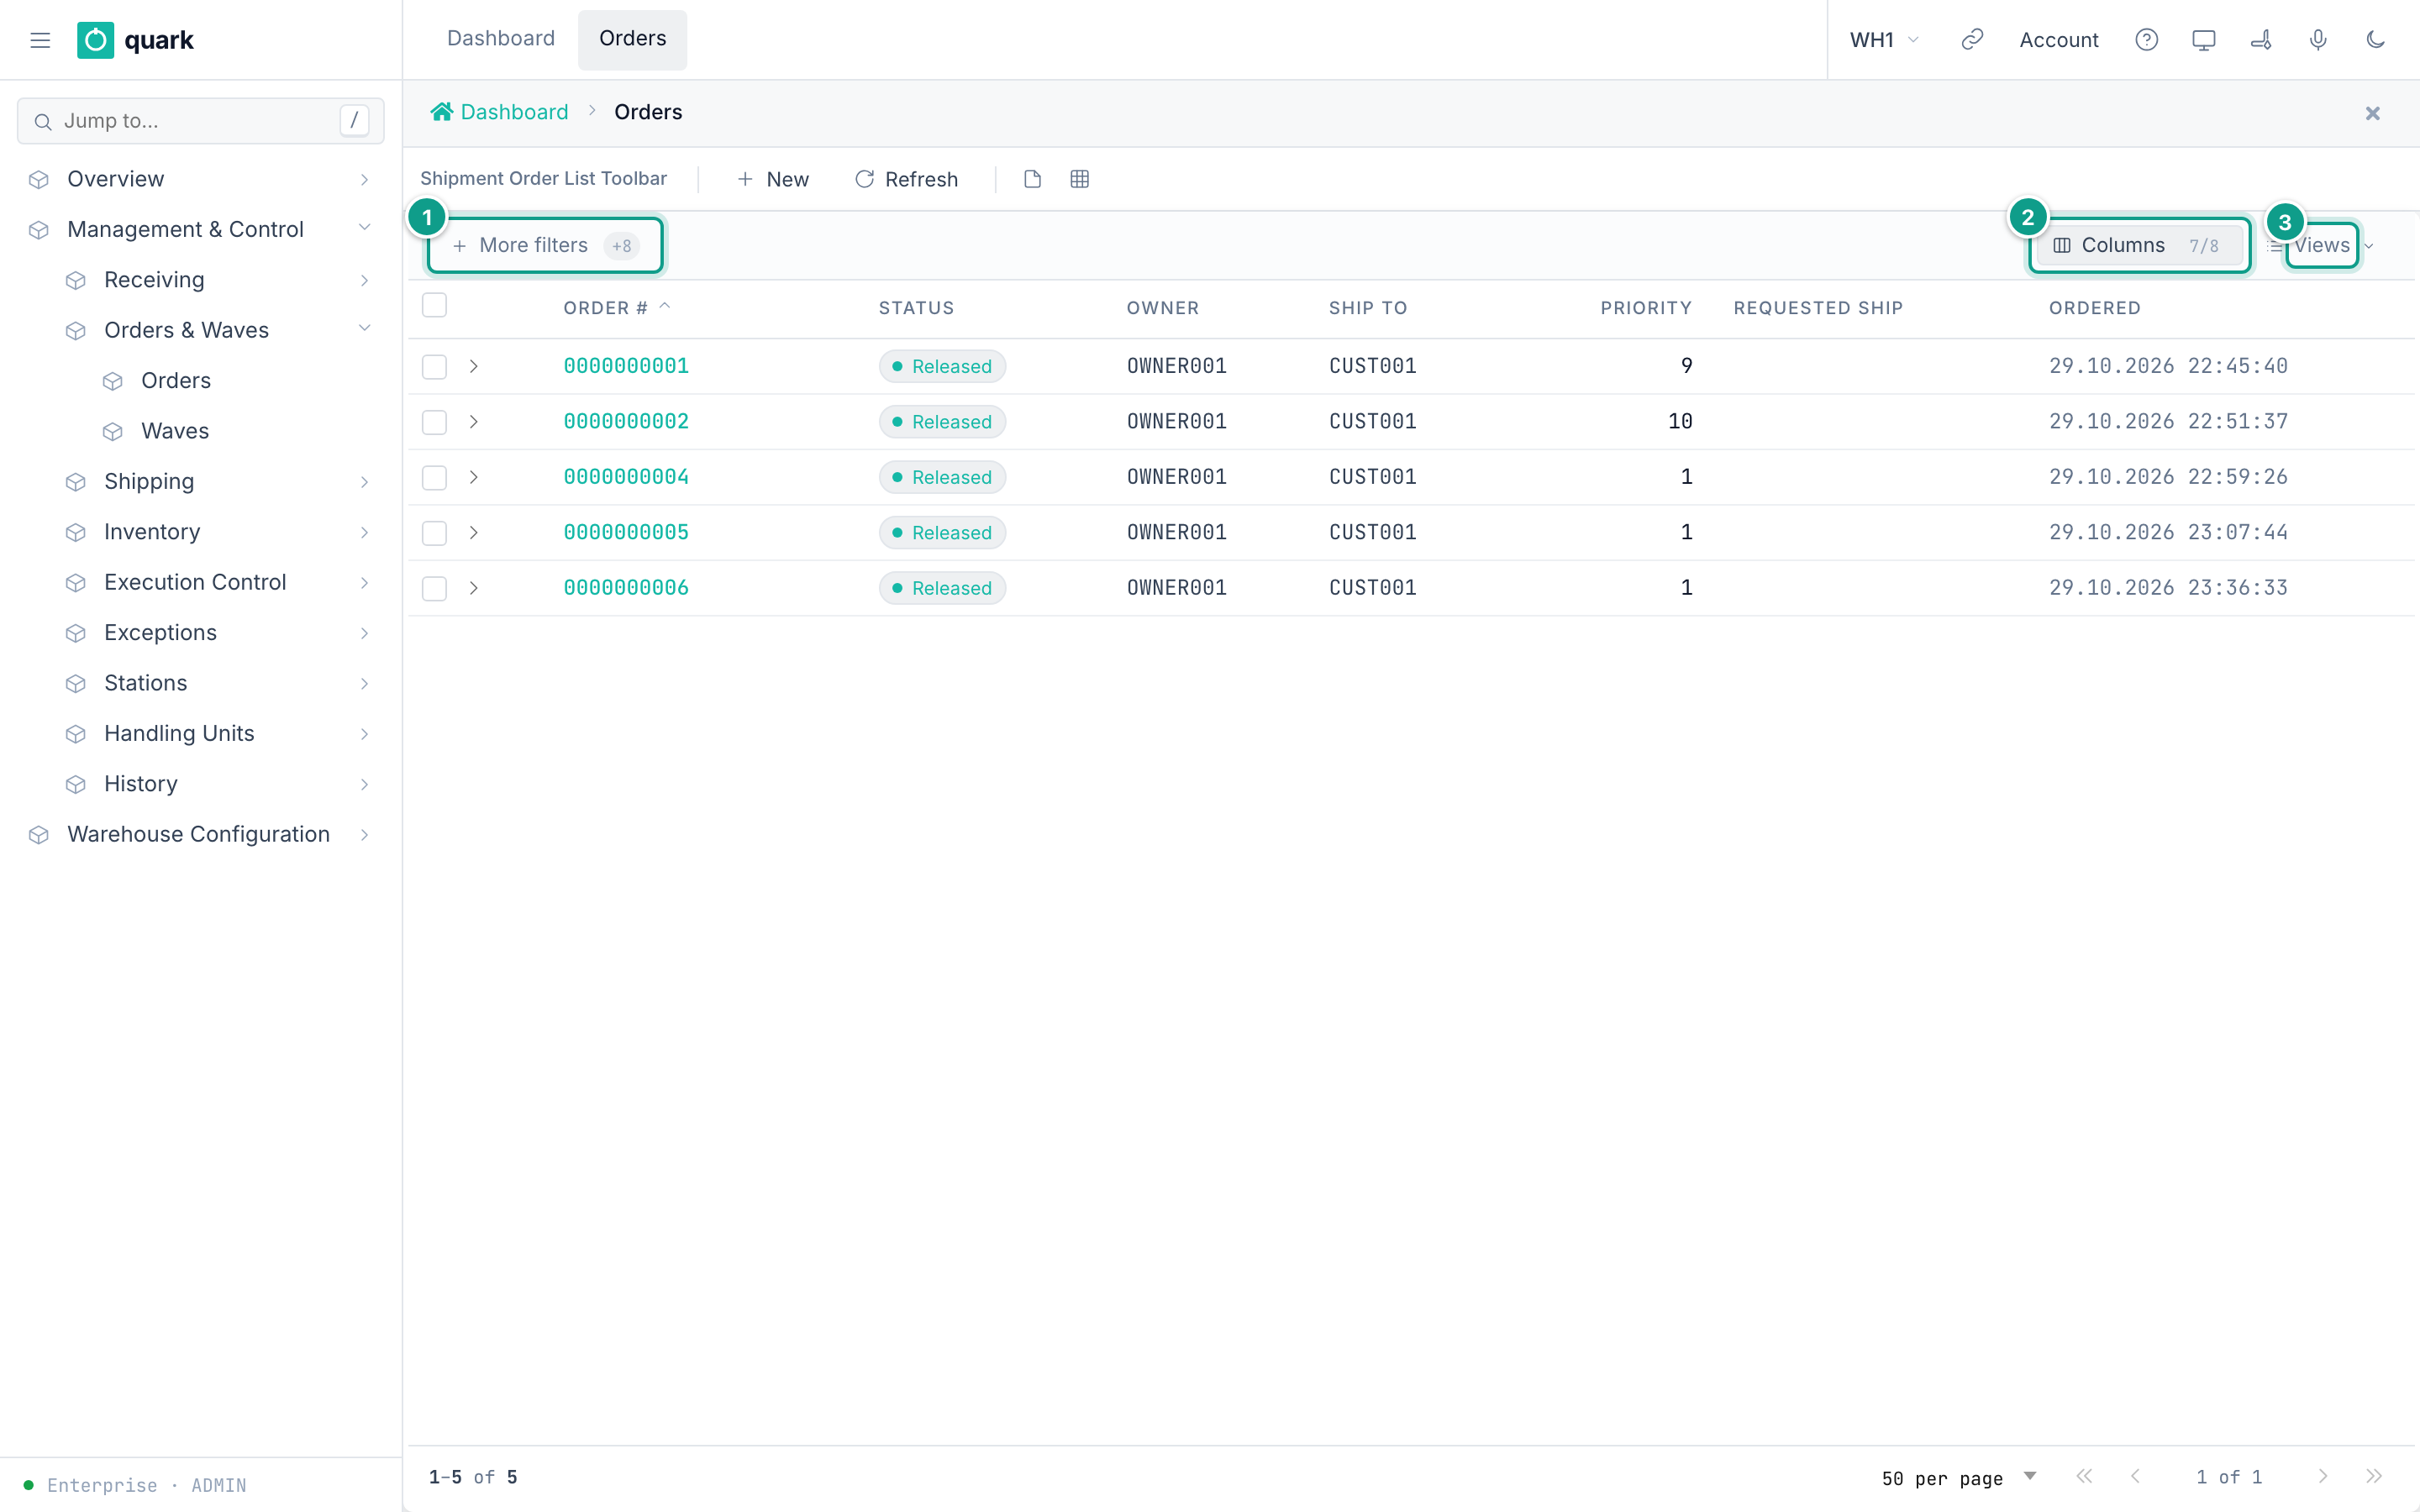Sort by the ORDER # column header
Viewport: 2420px width, 1512px height.
click(x=616, y=308)
